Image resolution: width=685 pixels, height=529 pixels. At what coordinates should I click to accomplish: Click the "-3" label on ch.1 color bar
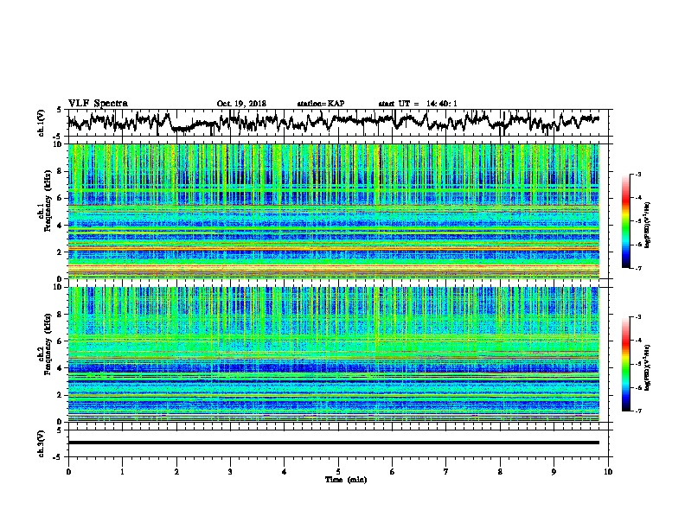(x=638, y=175)
